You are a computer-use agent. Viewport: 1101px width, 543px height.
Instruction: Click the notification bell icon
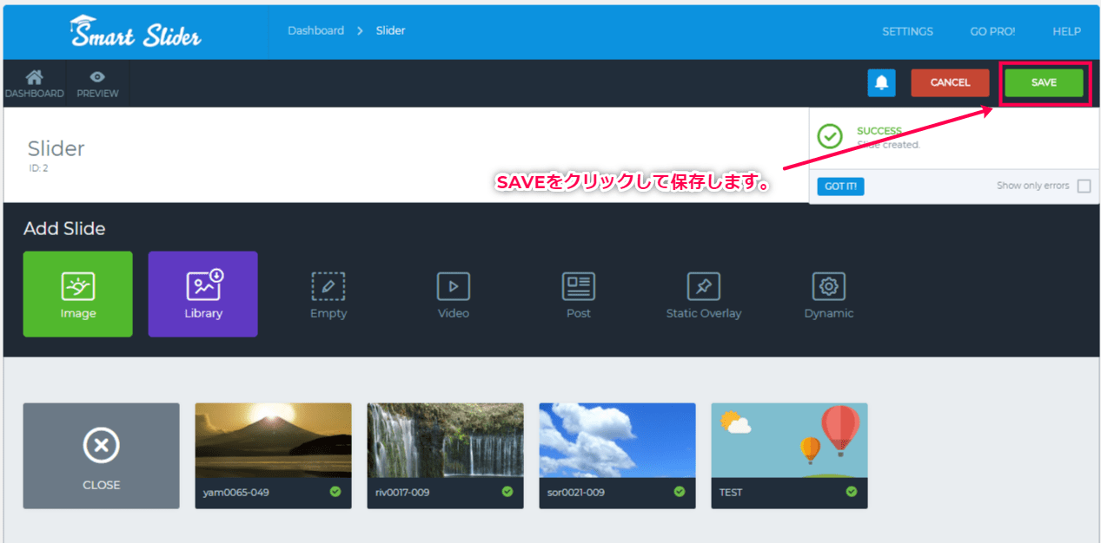[x=881, y=82]
